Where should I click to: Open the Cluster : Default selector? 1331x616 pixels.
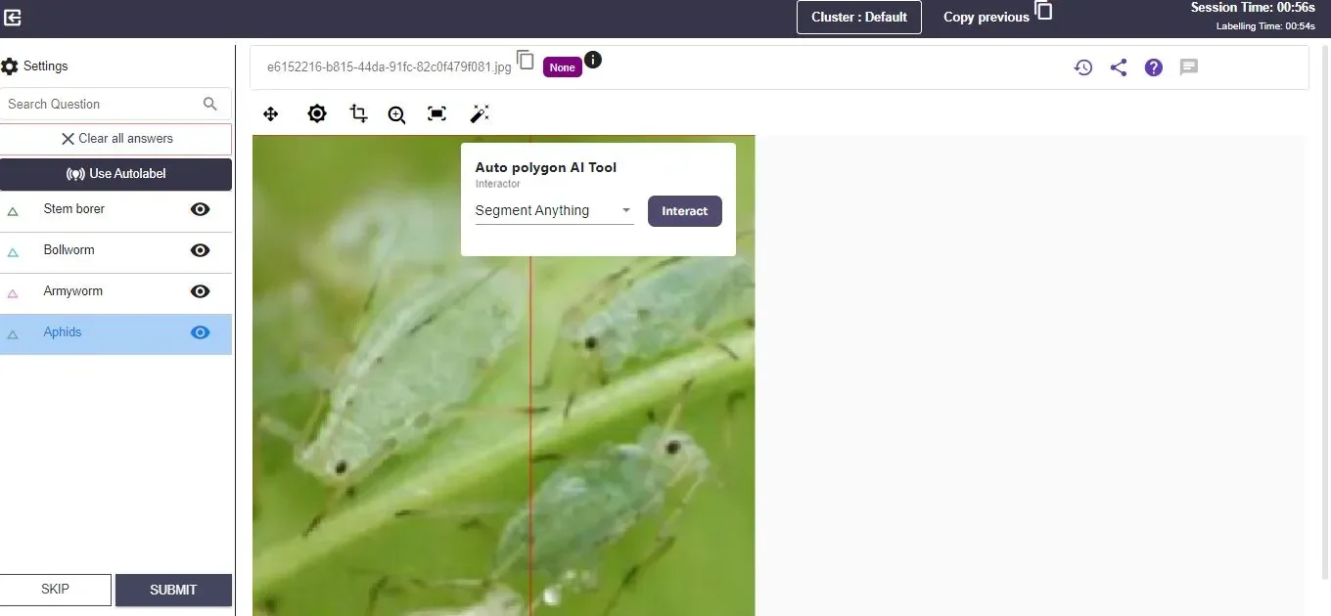[858, 17]
